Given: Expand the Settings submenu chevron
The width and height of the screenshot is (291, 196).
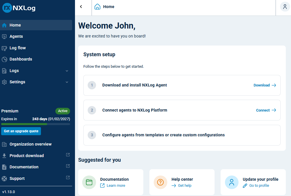Looking at the screenshot, I should (67, 82).
